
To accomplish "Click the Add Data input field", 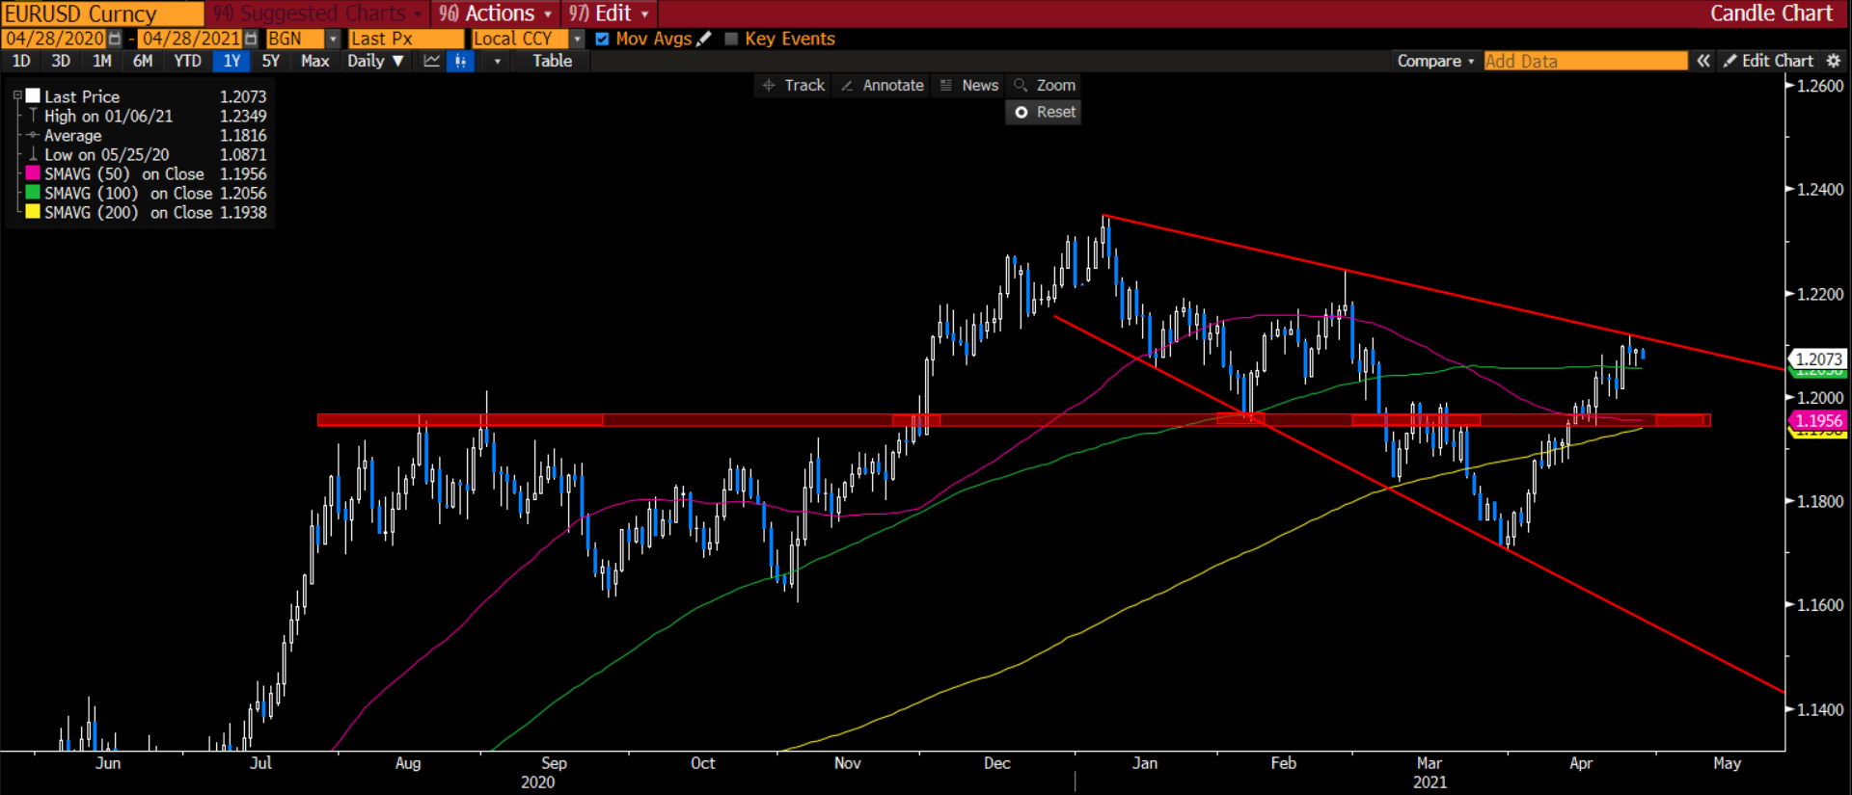I will tap(1586, 61).
